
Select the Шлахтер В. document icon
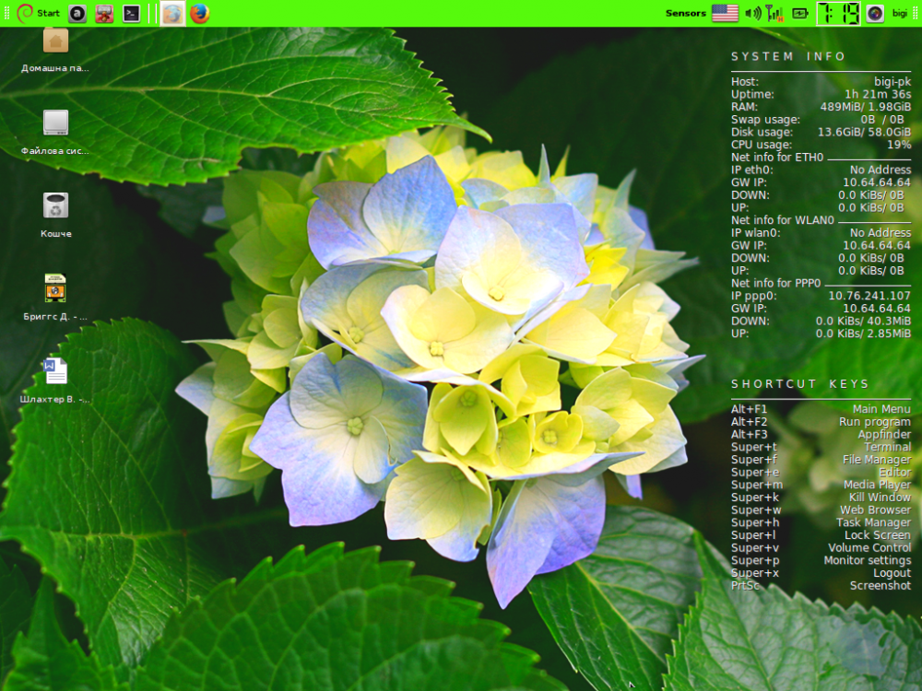coord(55,381)
